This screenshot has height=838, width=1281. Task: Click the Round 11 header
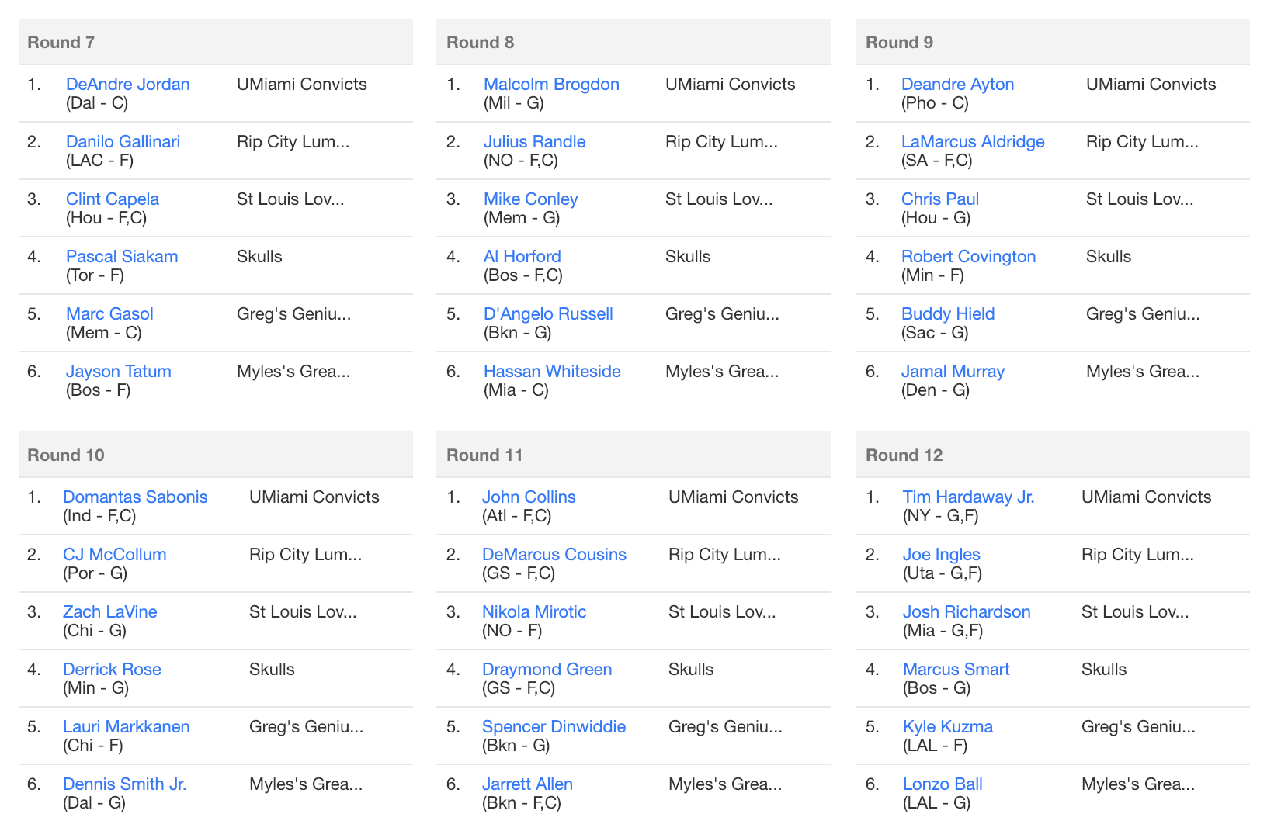(634, 455)
